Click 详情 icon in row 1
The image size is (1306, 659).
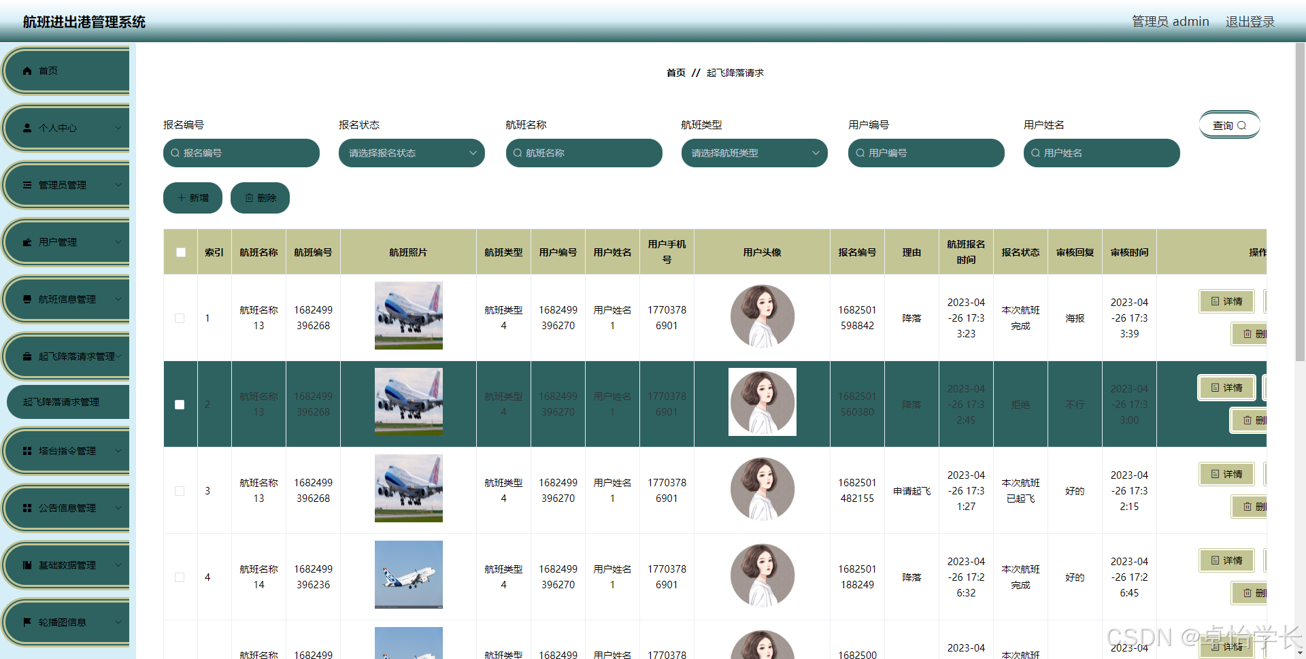click(1215, 301)
